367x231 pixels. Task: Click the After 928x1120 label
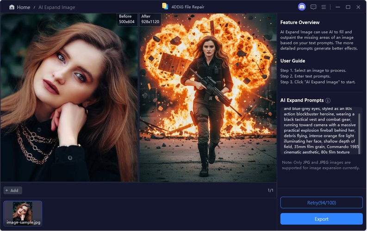click(150, 19)
